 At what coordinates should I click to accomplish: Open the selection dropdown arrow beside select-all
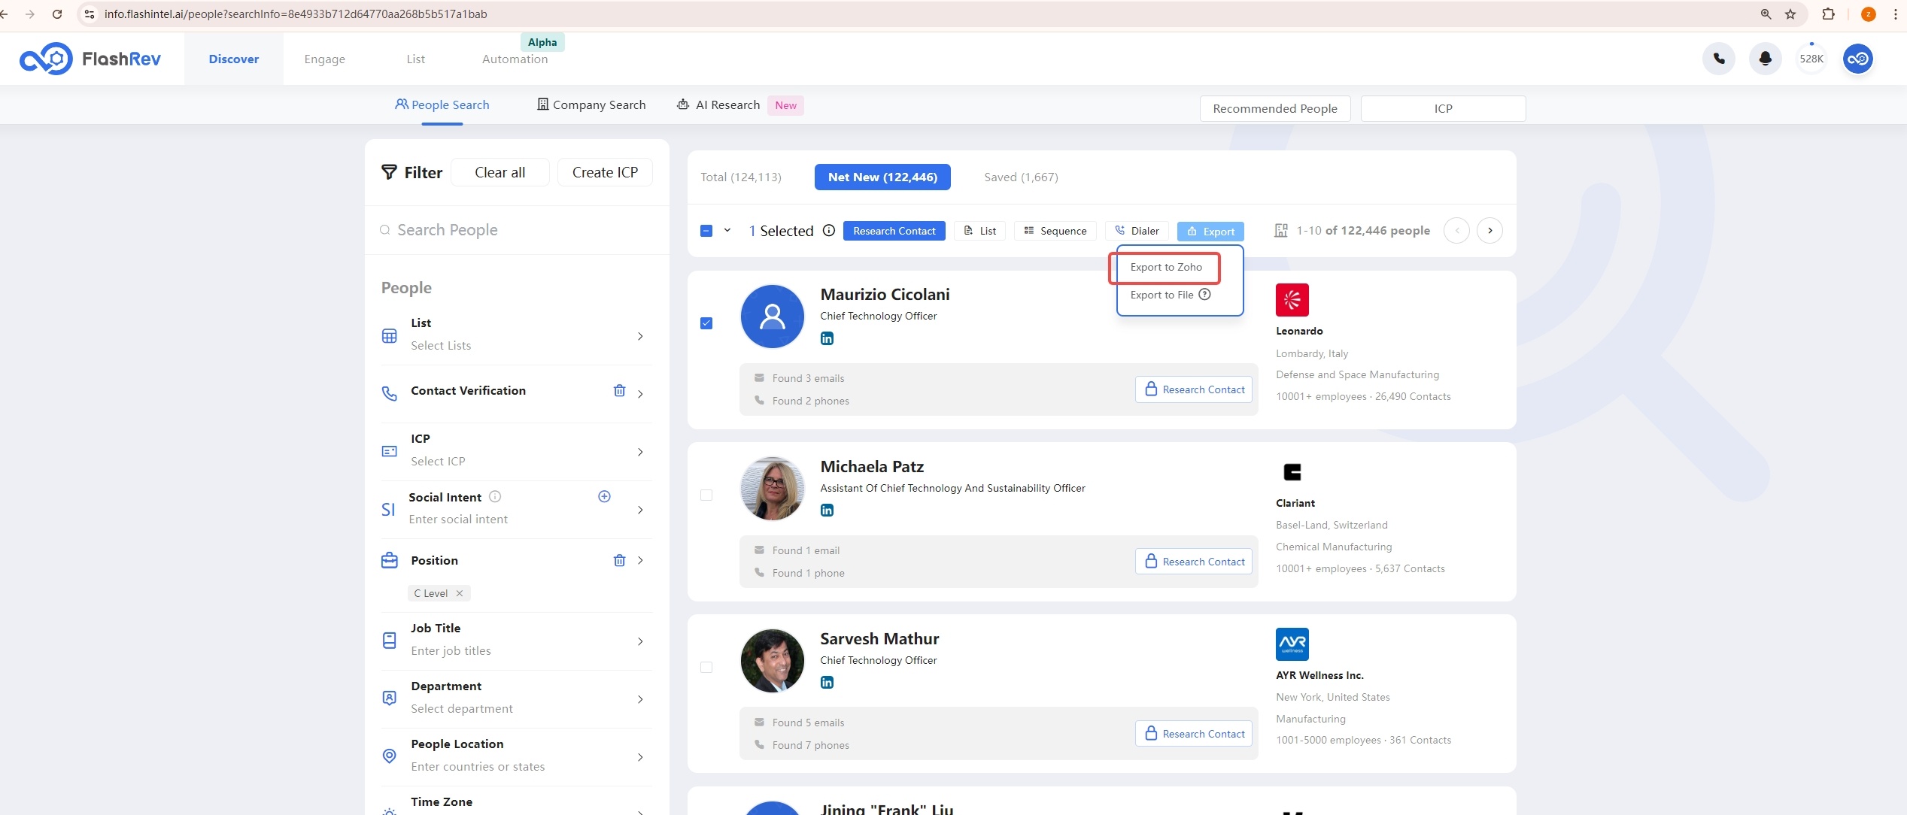[x=727, y=230]
